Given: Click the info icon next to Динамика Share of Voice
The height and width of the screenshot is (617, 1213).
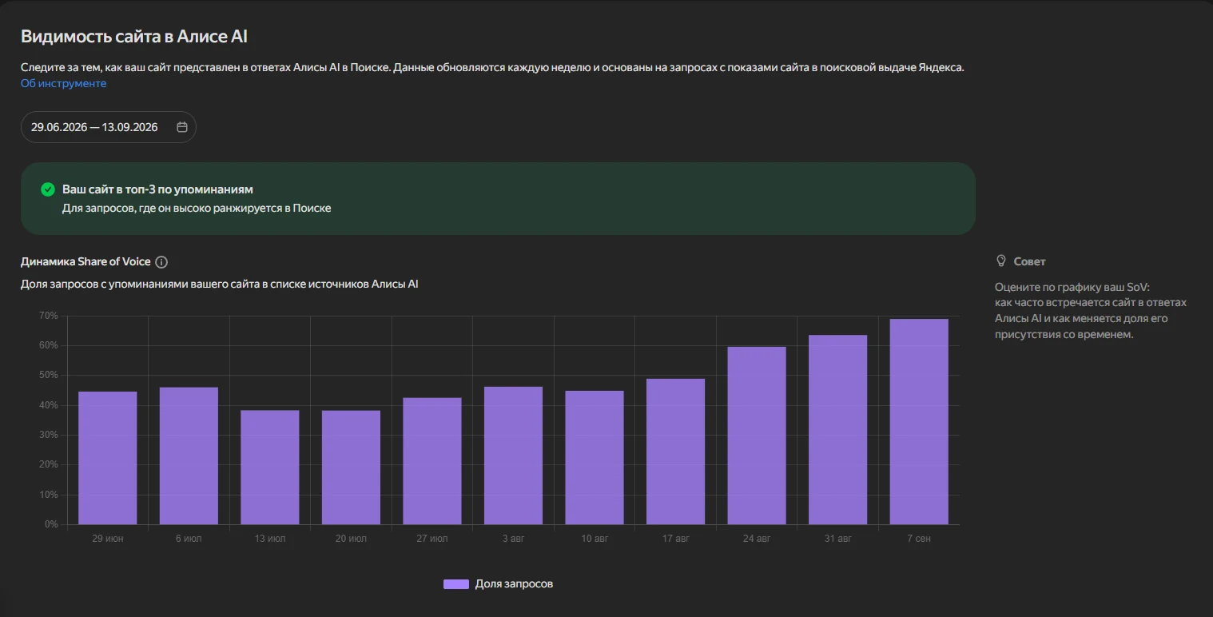Looking at the screenshot, I should coord(161,262).
